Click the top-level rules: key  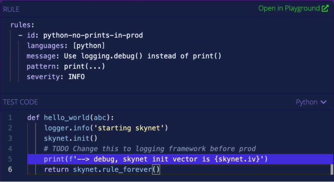(22, 25)
